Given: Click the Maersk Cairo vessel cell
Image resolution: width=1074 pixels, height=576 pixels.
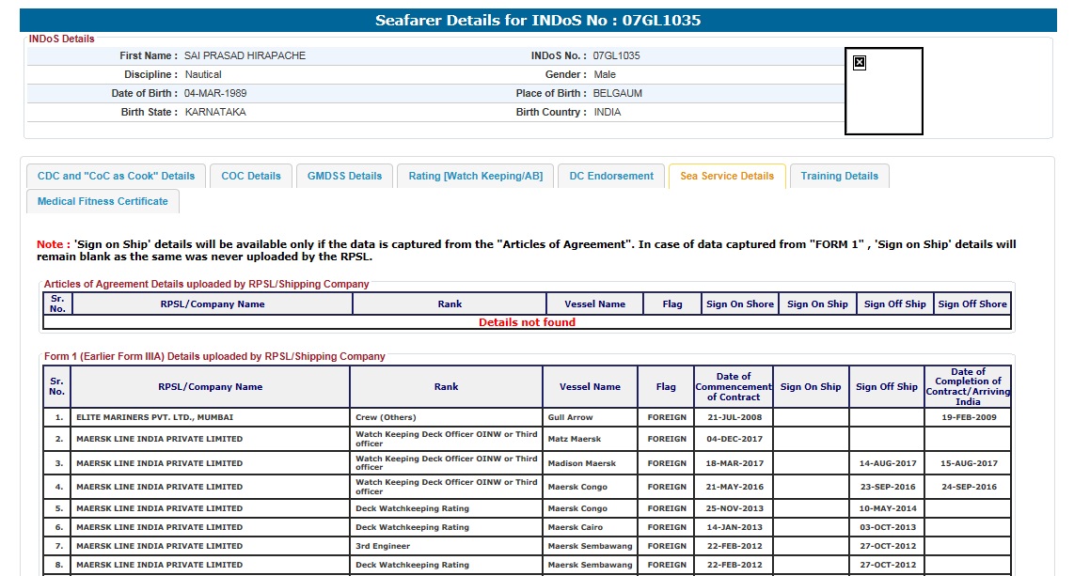Looking at the screenshot, I should (x=576, y=527).
